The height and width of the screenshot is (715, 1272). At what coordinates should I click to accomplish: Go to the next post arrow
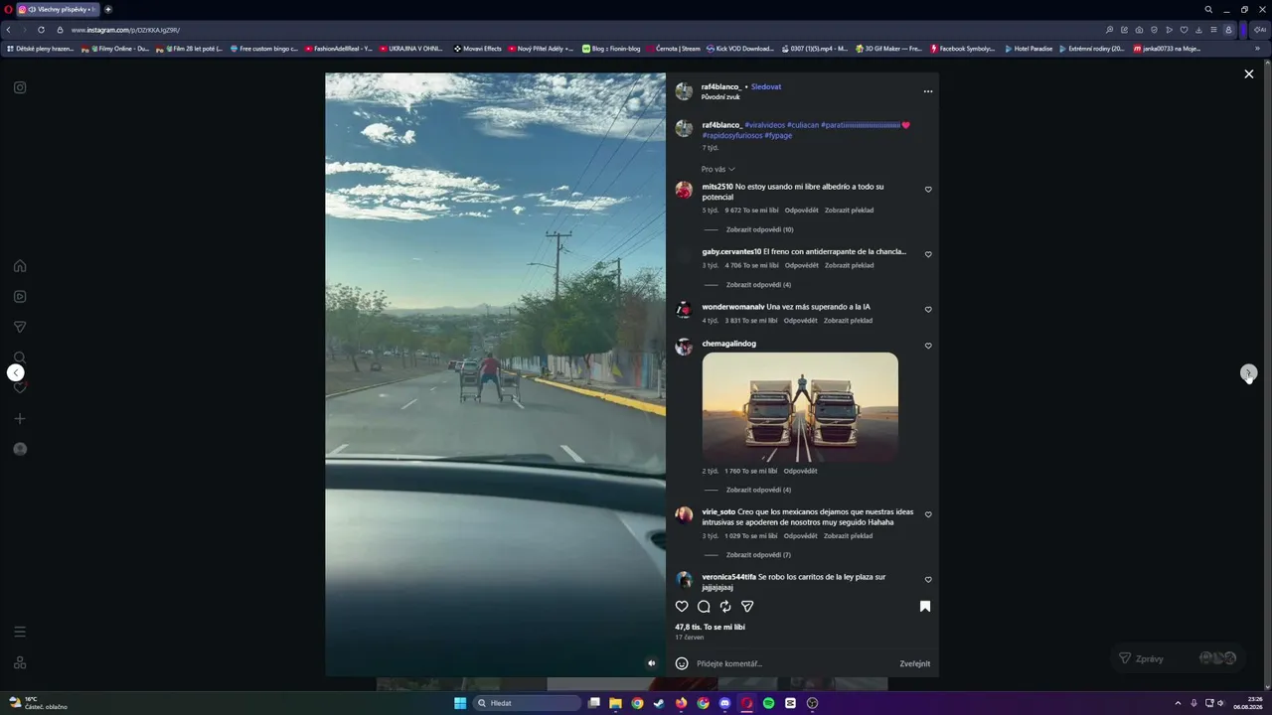pyautogui.click(x=1249, y=373)
